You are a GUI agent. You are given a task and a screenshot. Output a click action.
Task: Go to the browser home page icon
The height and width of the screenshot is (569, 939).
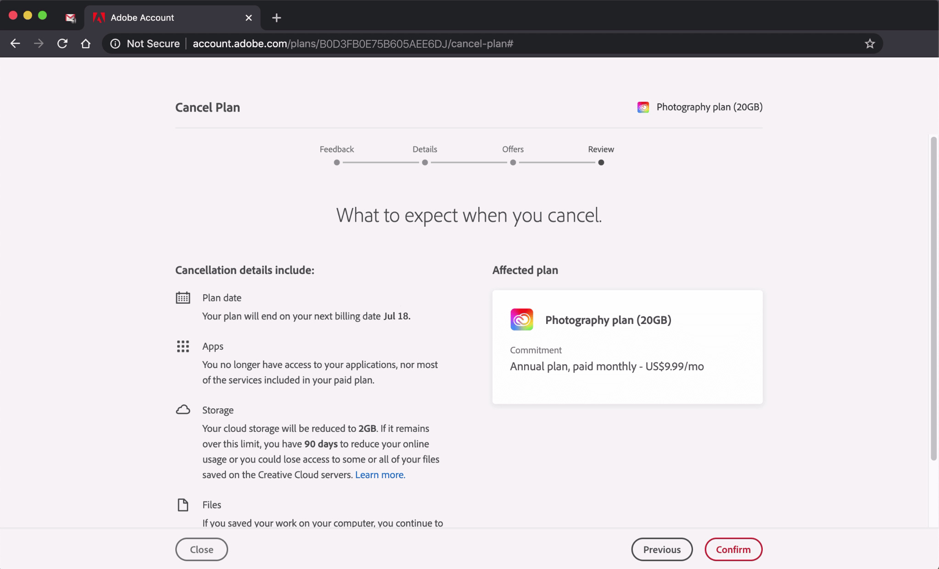(85, 44)
